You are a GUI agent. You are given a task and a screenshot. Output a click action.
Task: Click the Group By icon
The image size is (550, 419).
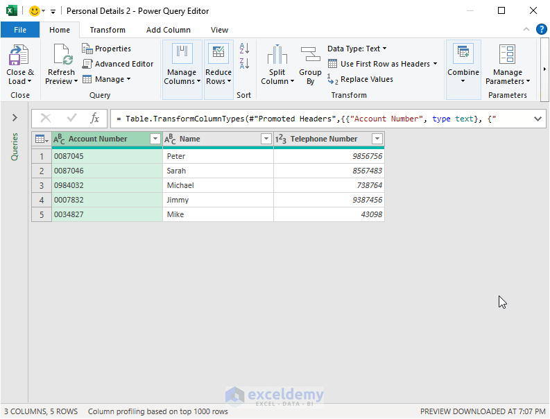[x=310, y=54]
